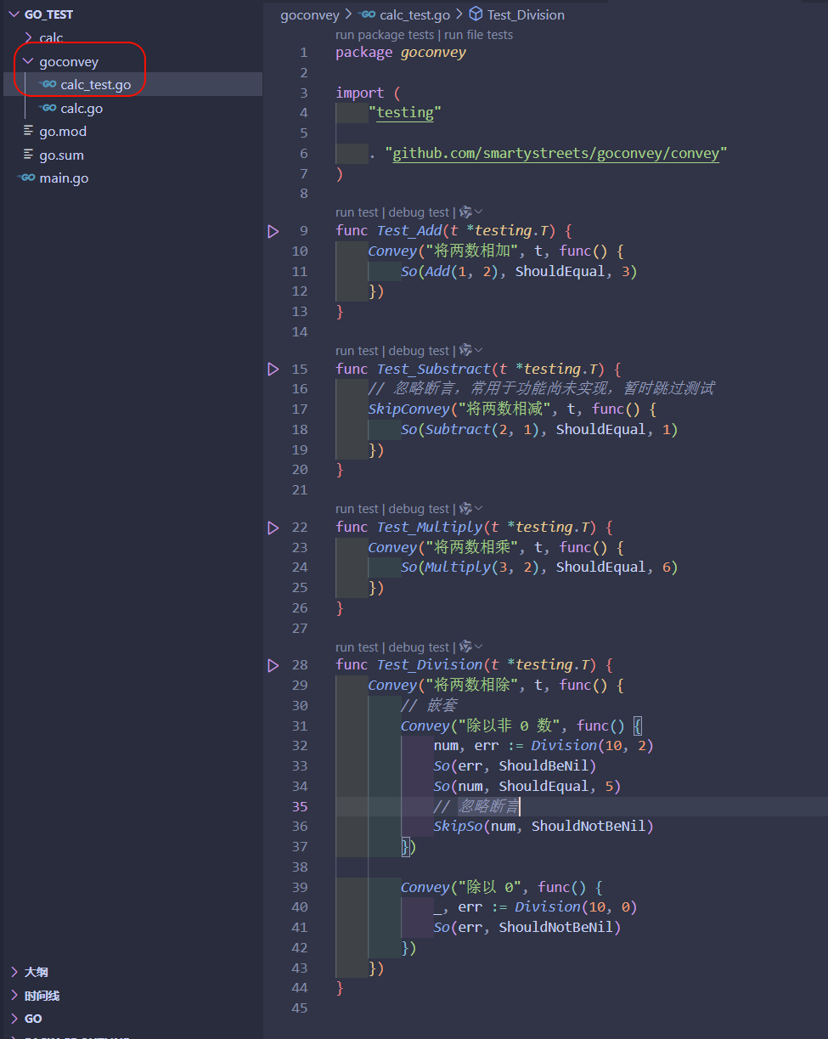Click the run-test gutter arrow beside Test_Substract

point(273,369)
